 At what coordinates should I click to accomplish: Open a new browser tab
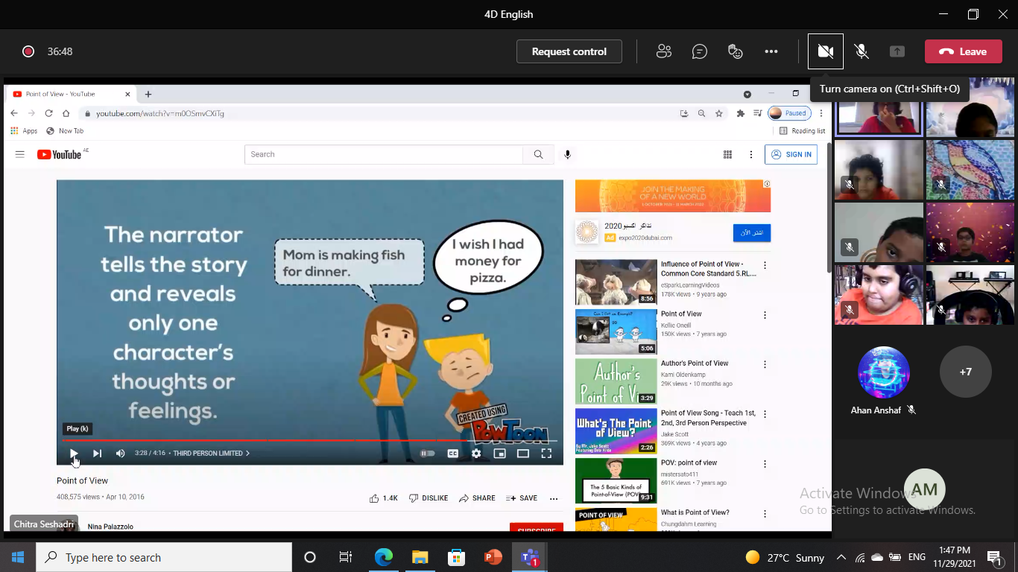point(148,94)
